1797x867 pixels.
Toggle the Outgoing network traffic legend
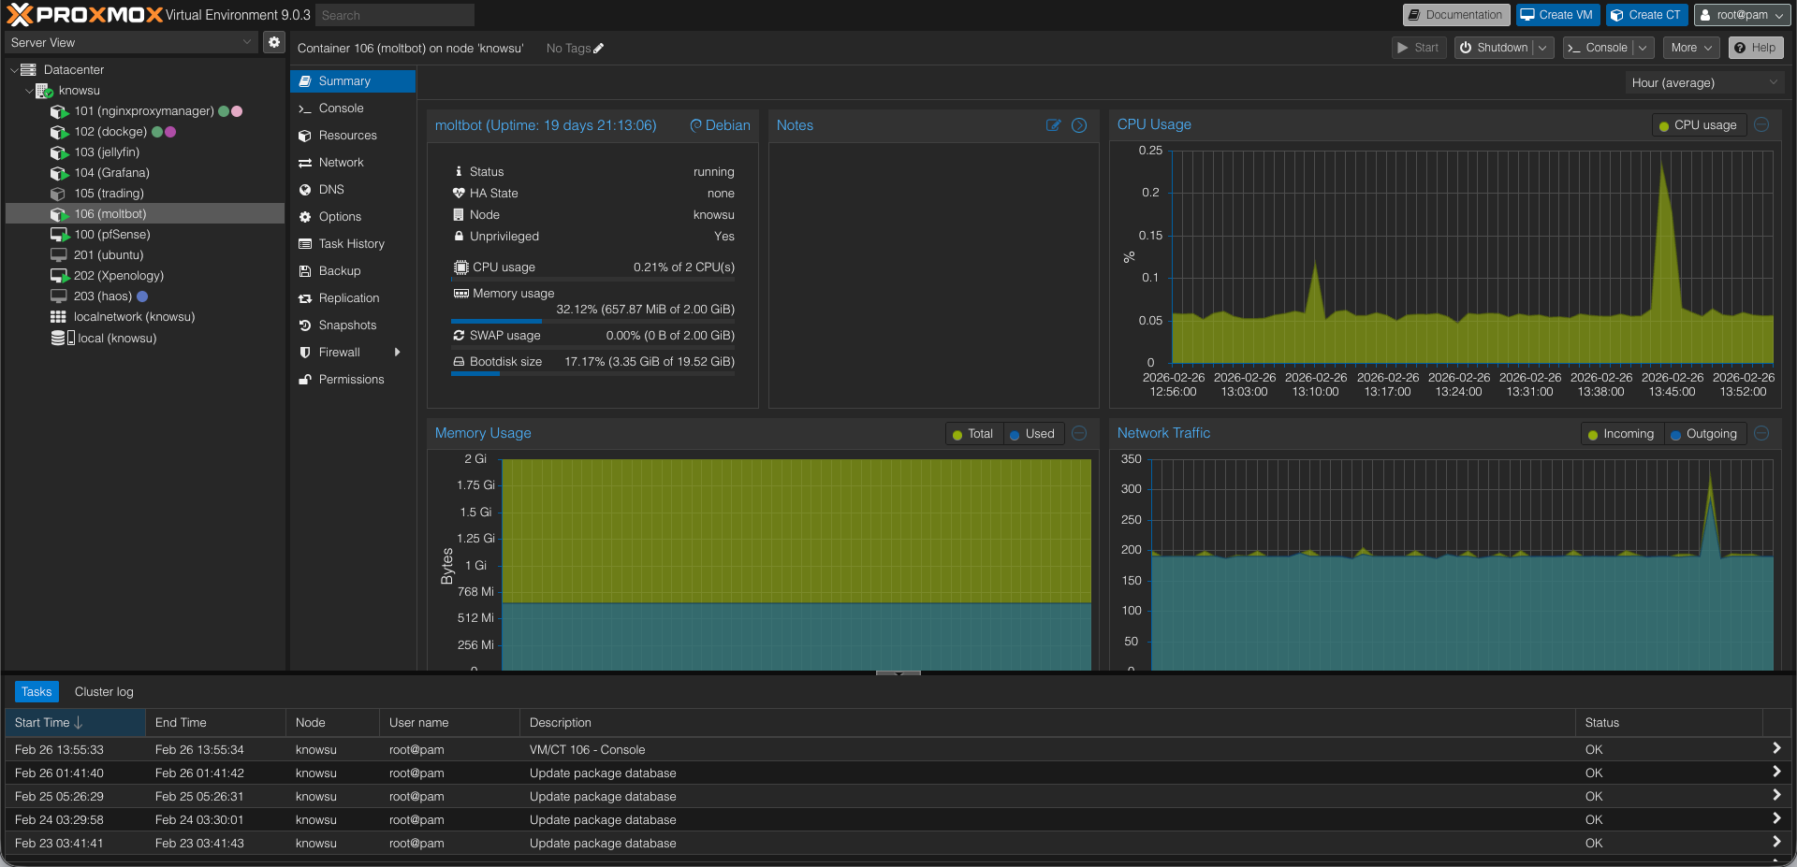click(x=1704, y=434)
